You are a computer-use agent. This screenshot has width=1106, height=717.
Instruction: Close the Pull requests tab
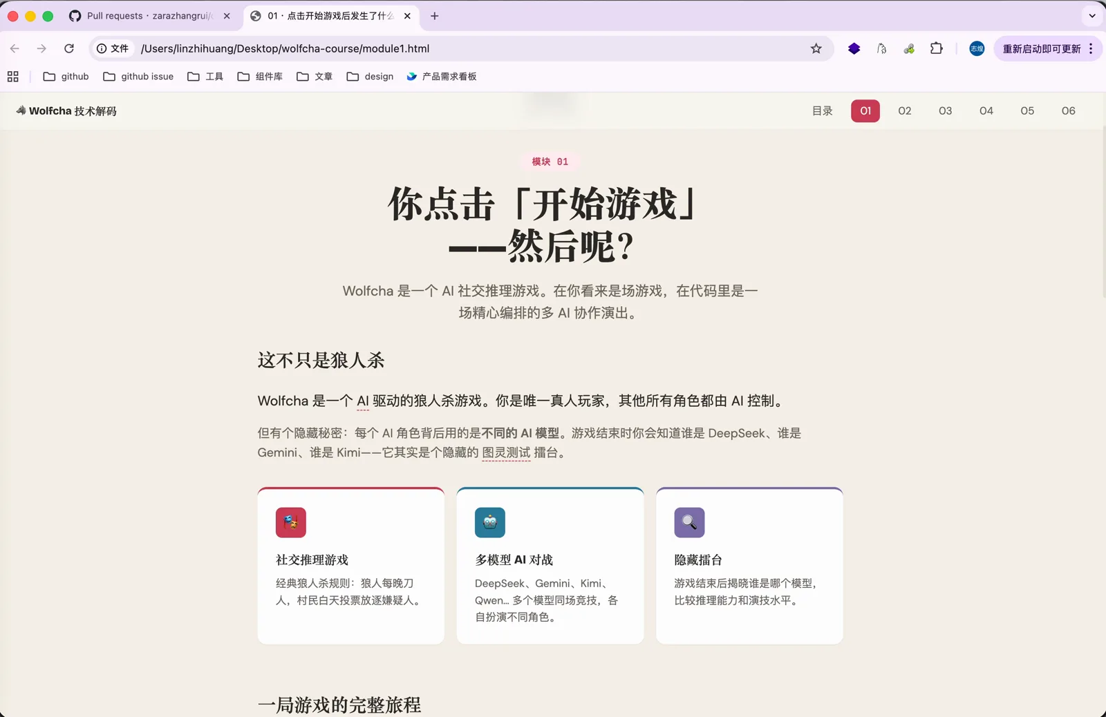click(227, 16)
